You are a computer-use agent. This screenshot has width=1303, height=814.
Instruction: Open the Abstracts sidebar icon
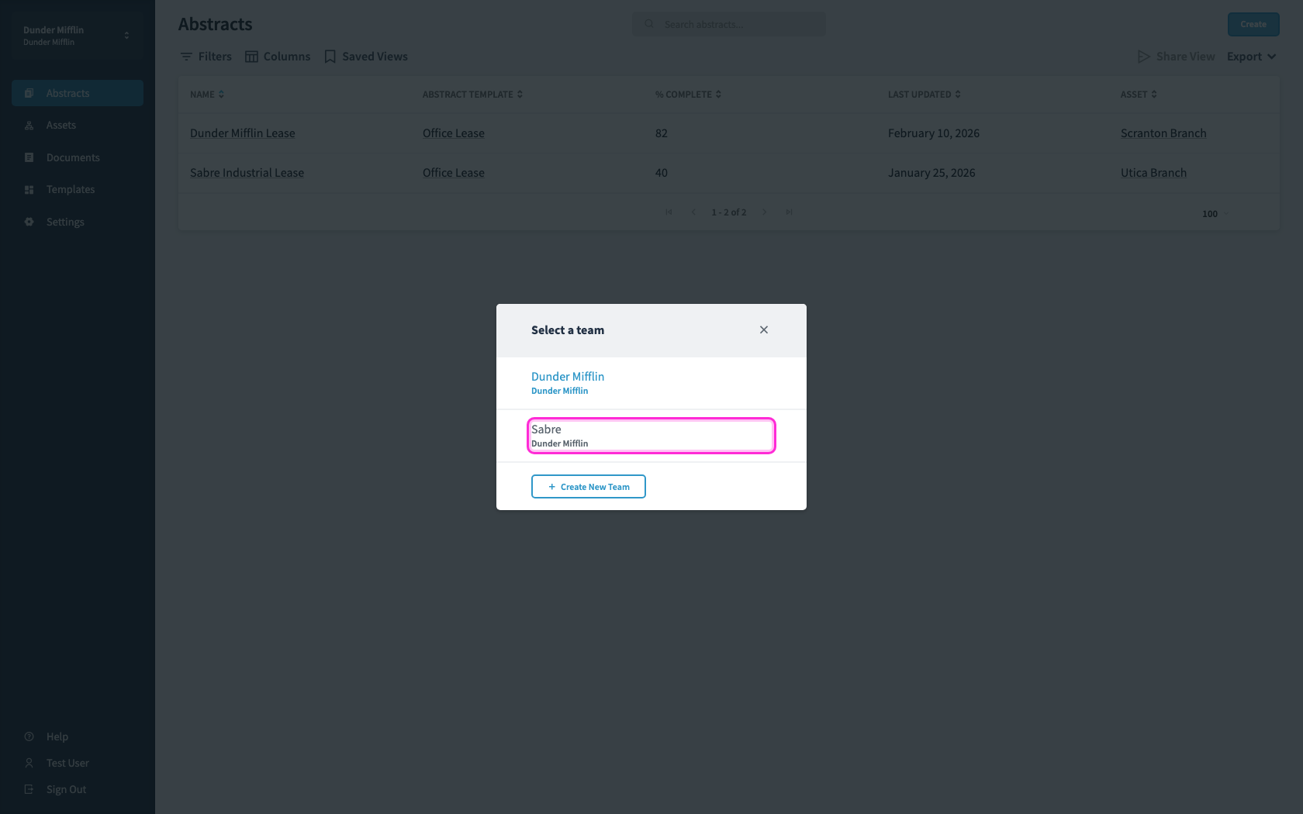(x=29, y=93)
